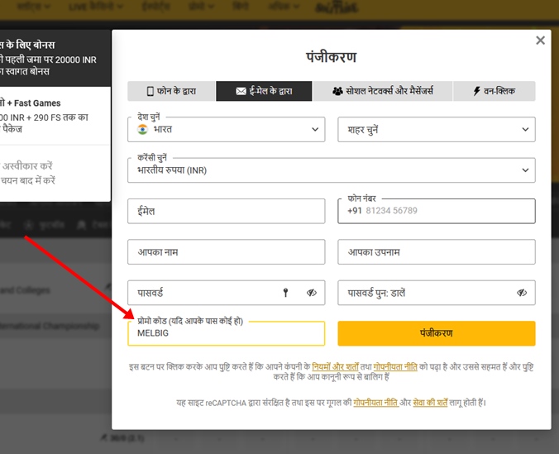Open the शहर चुनें city dropdown
This screenshot has width=559, height=454.
pyautogui.click(x=436, y=130)
